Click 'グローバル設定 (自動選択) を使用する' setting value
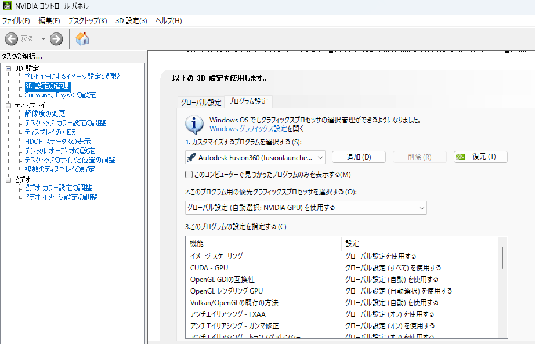This screenshot has width=535, height=344. [399, 291]
